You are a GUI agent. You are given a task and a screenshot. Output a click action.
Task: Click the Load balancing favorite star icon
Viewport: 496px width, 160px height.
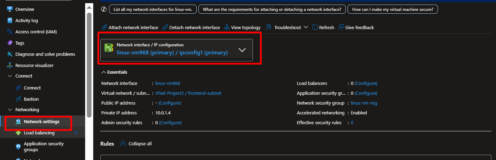76,133
